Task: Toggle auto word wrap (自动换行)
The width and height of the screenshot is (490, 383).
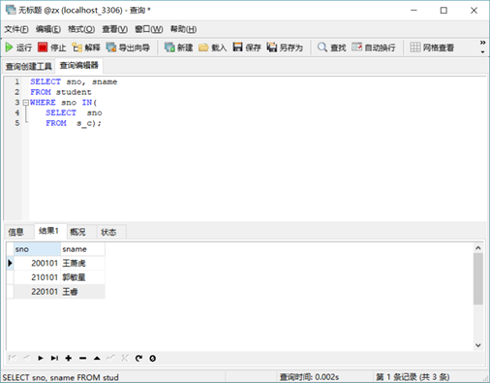Action: click(x=374, y=48)
